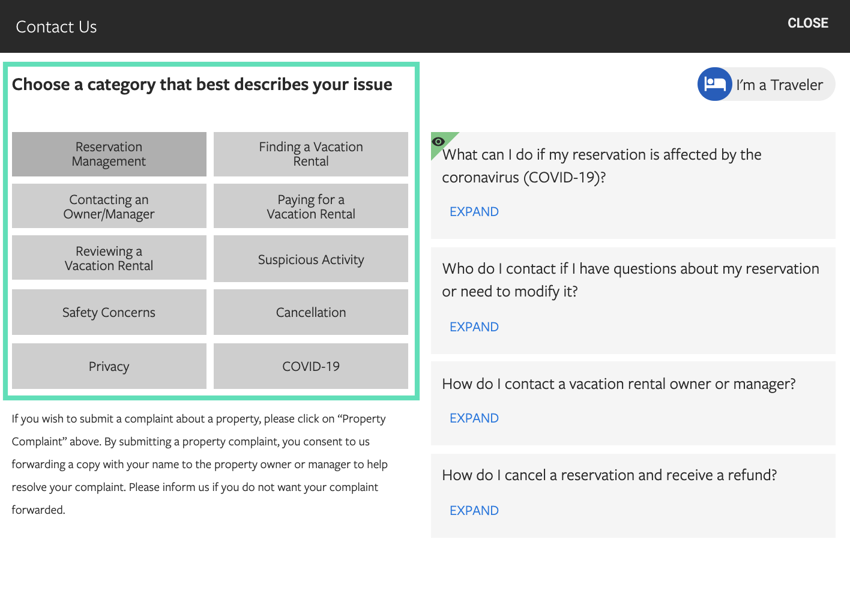Click the Contact Us header title
Screen dimensions: 850x593
click(x=56, y=26)
